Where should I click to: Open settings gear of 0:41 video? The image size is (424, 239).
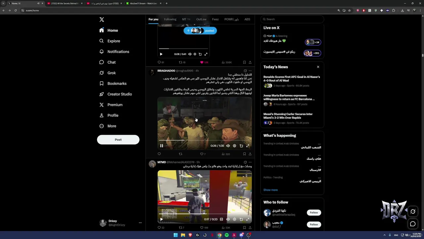(195, 54)
